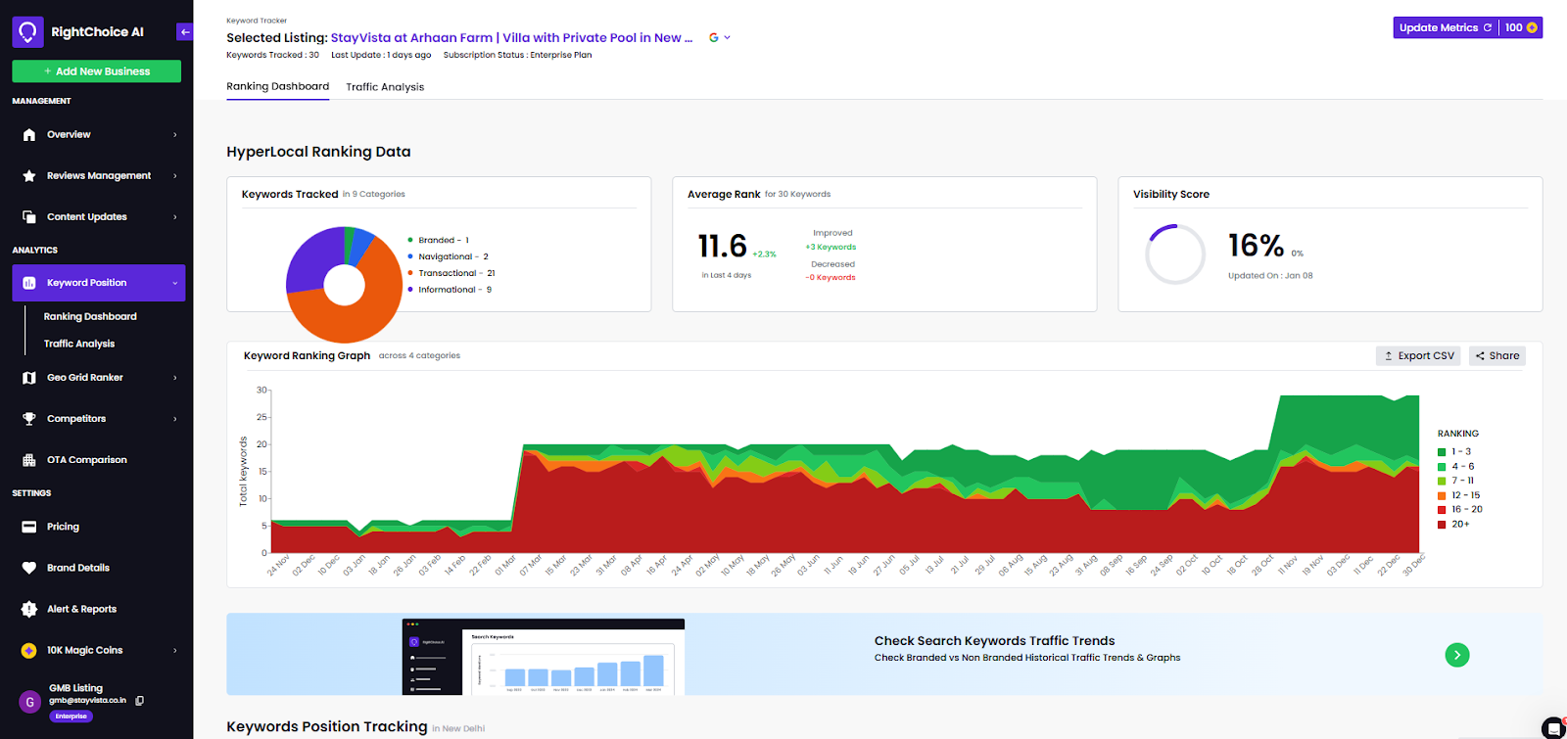This screenshot has width=1567, height=739.
Task: Click the OTA Comparison building icon
Action: pos(29,460)
